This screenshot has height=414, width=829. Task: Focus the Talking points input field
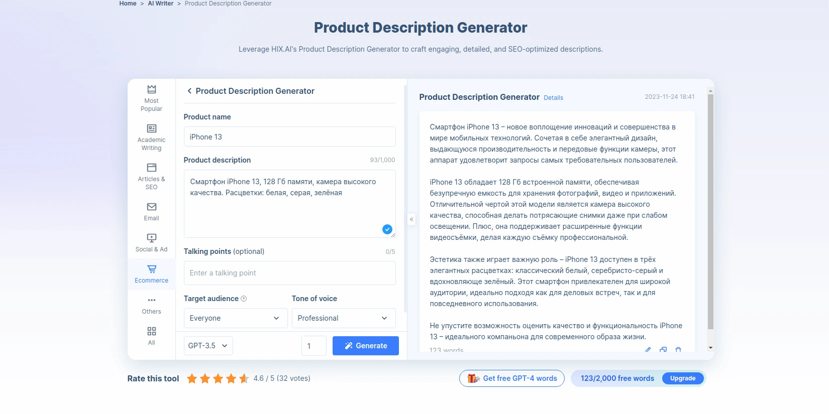[289, 273]
